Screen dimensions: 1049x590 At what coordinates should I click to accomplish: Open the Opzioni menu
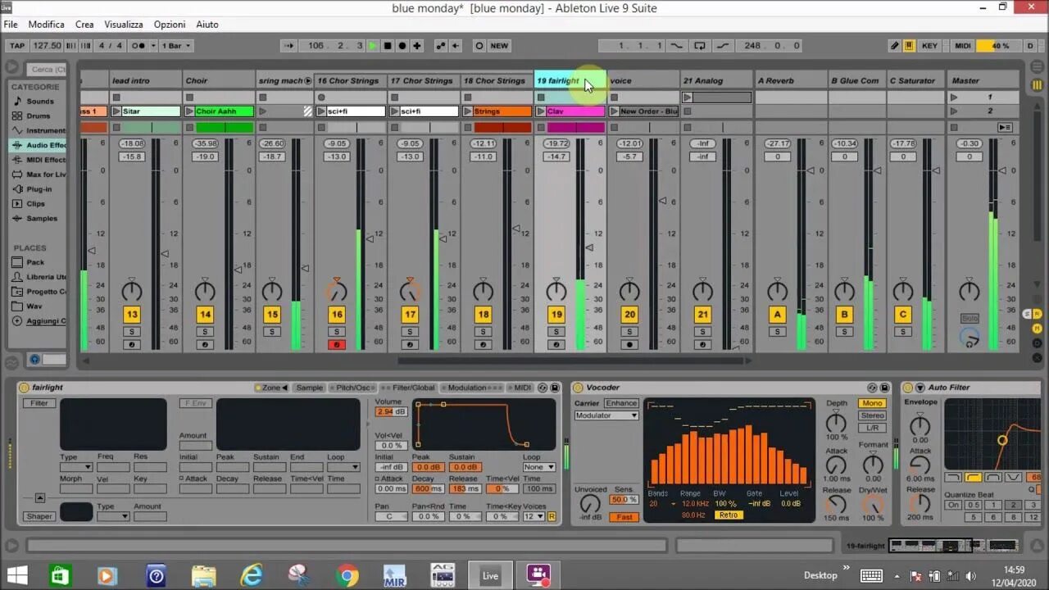(169, 24)
